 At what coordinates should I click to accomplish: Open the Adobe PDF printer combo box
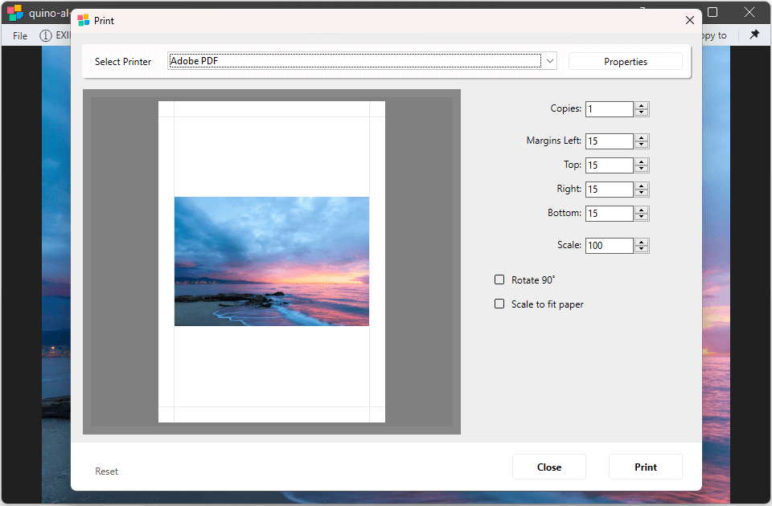coord(354,61)
